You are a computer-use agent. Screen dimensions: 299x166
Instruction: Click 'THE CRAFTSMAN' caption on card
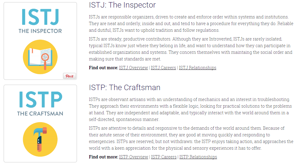[x=40, y=114]
